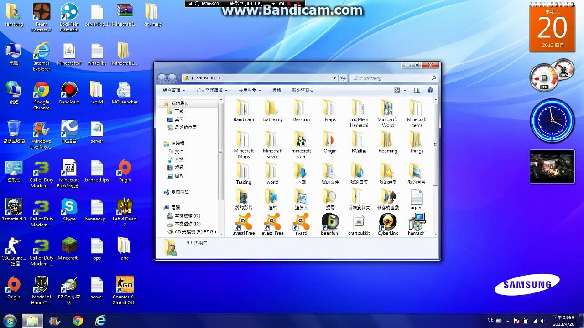The width and height of the screenshot is (584, 328).
Task: Select the Things folder in Explorer
Action: 417,142
